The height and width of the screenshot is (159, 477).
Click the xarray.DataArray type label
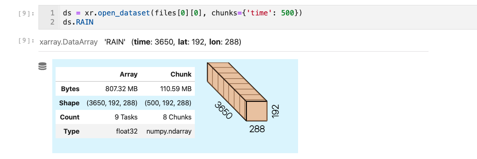point(69,42)
